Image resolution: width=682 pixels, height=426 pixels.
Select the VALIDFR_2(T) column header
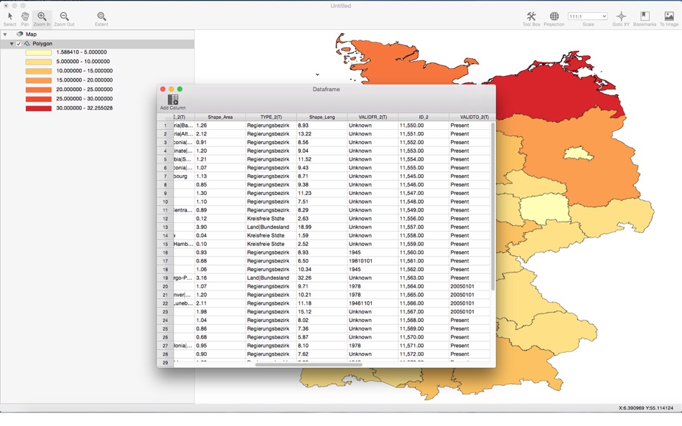373,117
